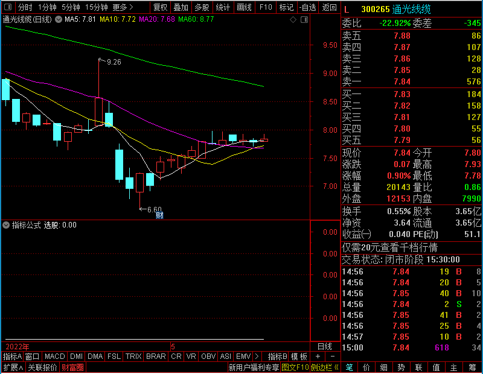The image size is (483, 374).
Task: Click 窗口 window option
Action: [x=32, y=357]
